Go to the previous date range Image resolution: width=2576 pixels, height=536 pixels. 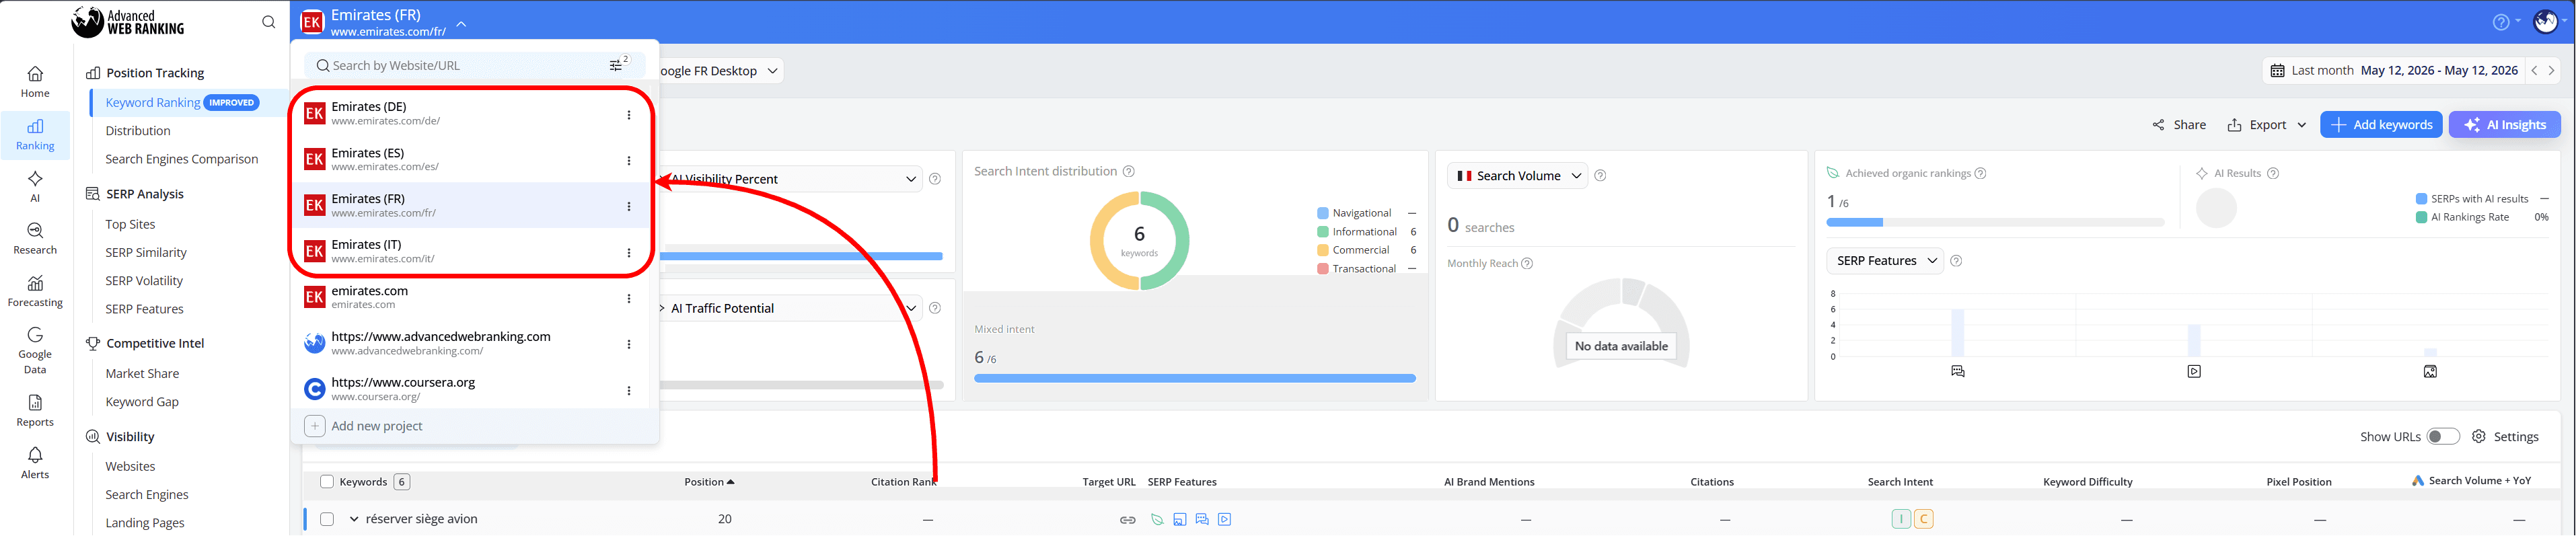2534,71
